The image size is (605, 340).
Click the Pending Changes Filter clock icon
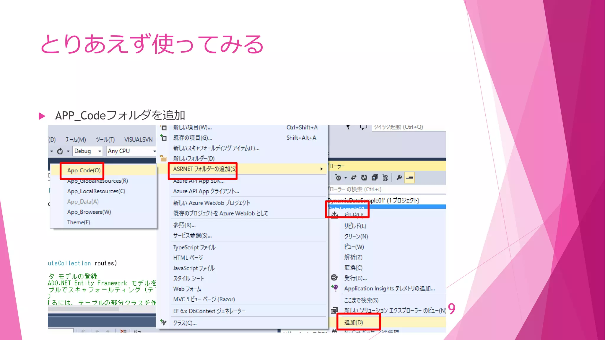[x=338, y=178]
